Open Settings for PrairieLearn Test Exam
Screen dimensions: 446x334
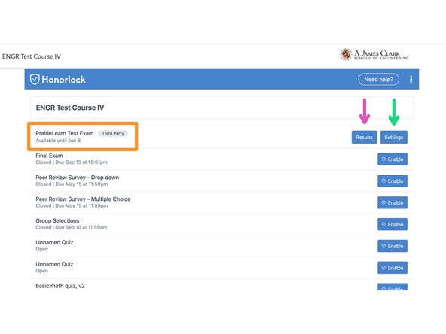394,137
